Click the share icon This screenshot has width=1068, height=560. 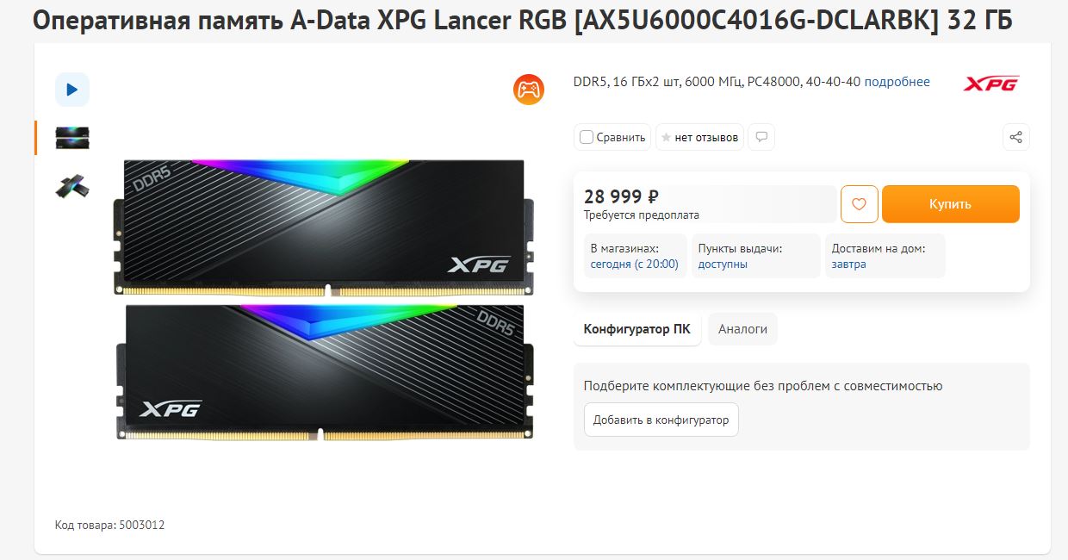(x=1016, y=137)
